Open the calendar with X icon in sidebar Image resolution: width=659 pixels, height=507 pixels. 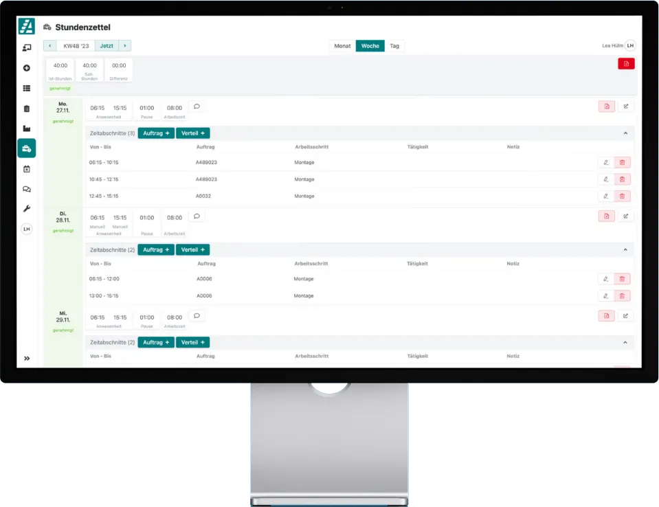[x=27, y=168]
